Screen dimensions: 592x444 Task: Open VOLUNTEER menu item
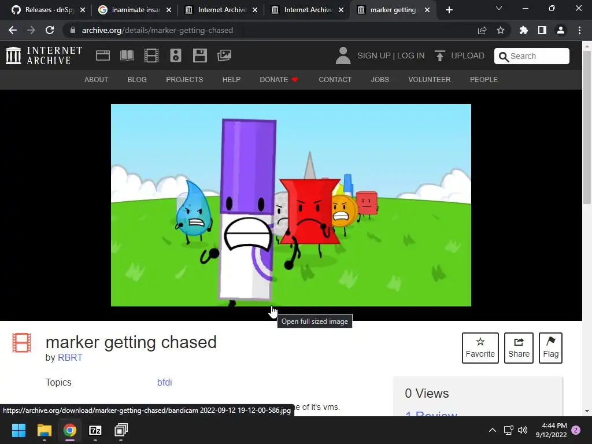pyautogui.click(x=430, y=80)
